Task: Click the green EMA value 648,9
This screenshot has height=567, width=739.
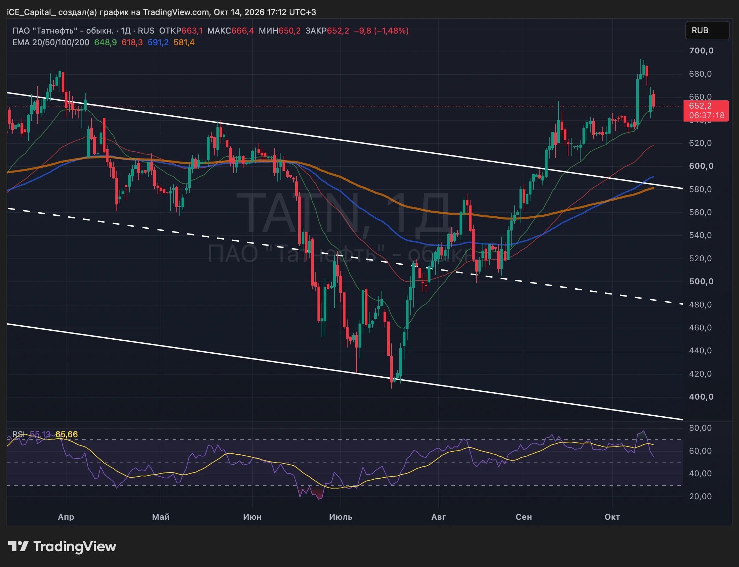Action: [105, 42]
